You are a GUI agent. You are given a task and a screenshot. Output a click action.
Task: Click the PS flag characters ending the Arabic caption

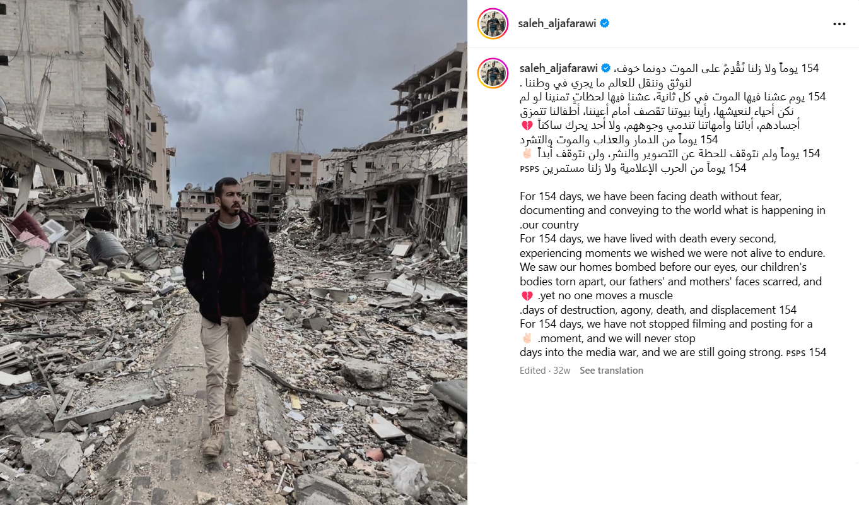(530, 169)
